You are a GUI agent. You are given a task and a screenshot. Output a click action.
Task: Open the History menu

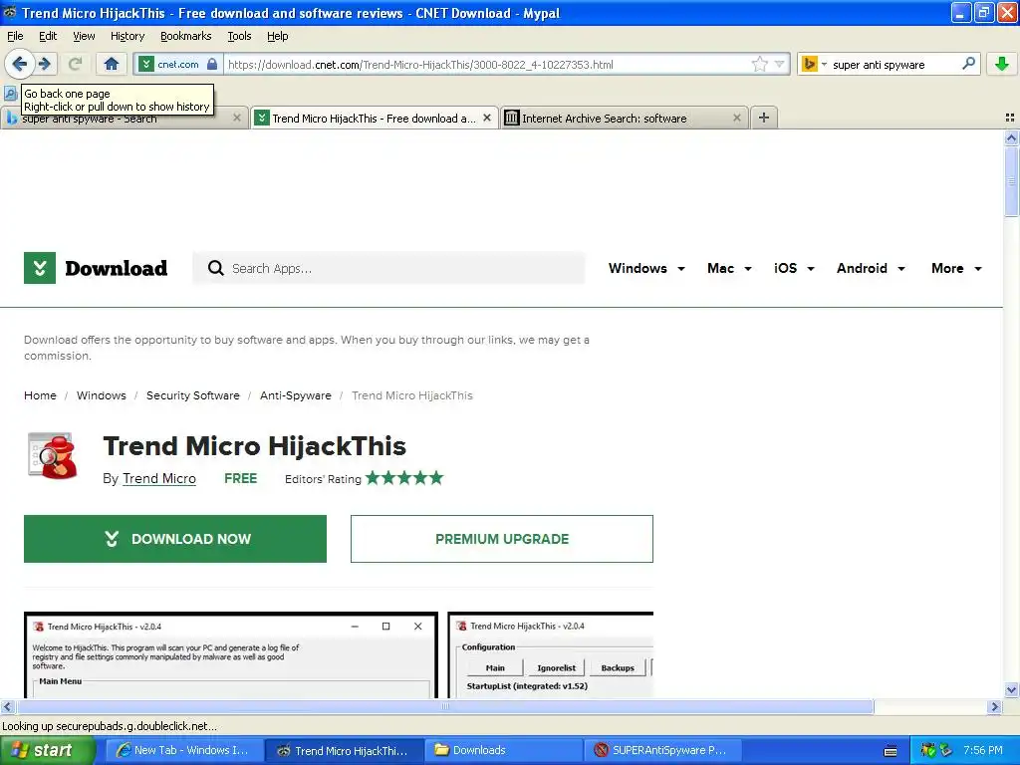pos(127,36)
